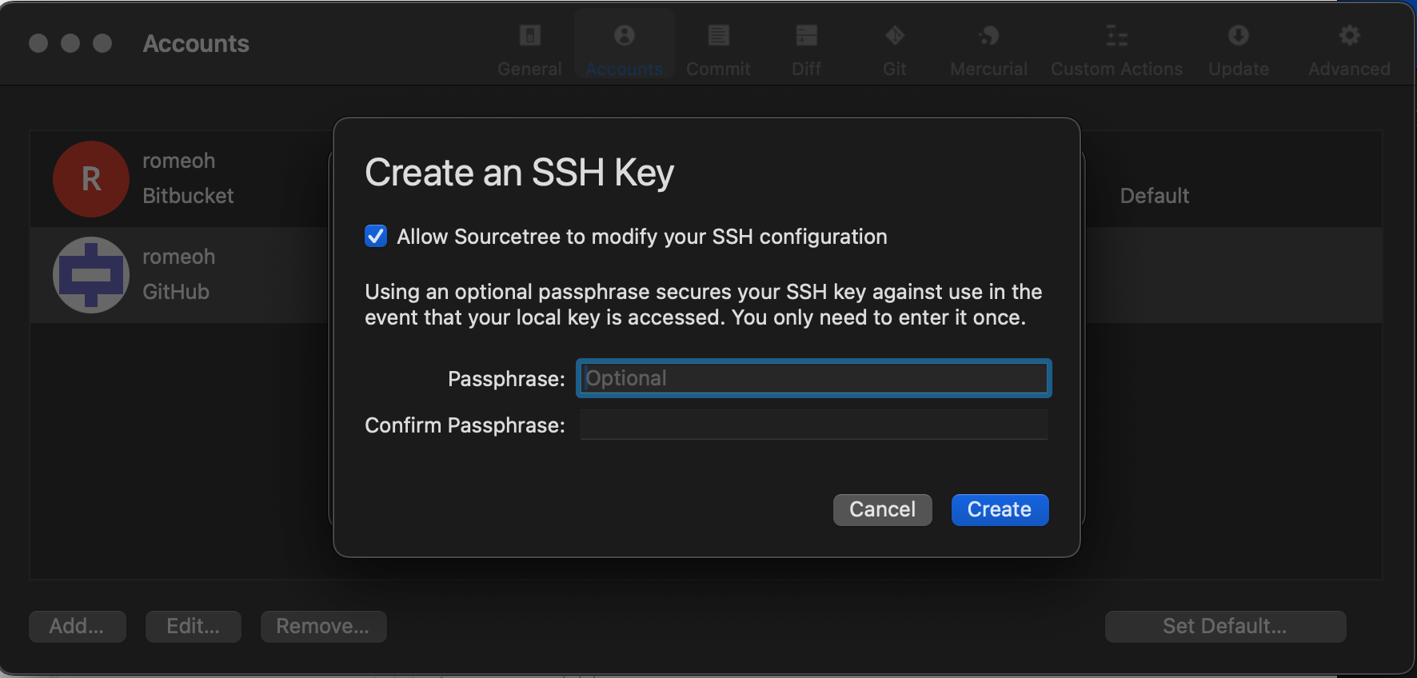
Task: Close the Accounts window
Action: pyautogui.click(x=38, y=43)
